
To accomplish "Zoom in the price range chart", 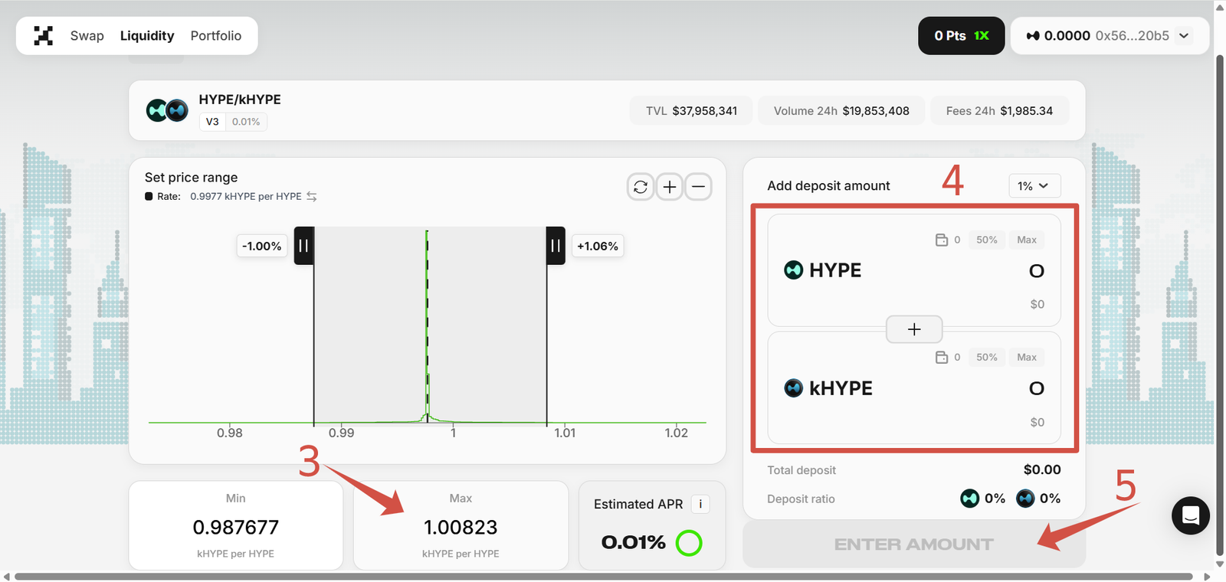I will coord(670,187).
